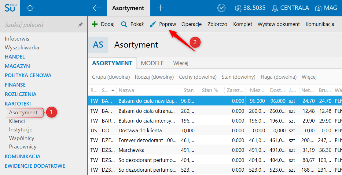Image resolution: width=342 pixels, height=175 pixels.
Task: Click Pokaż magnifier toolbar button
Action: pos(132,24)
